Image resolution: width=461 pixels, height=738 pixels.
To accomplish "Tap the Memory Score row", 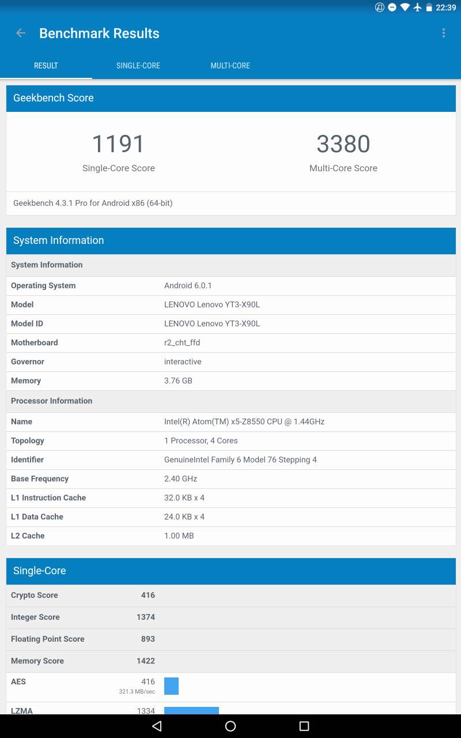I will (231, 661).
